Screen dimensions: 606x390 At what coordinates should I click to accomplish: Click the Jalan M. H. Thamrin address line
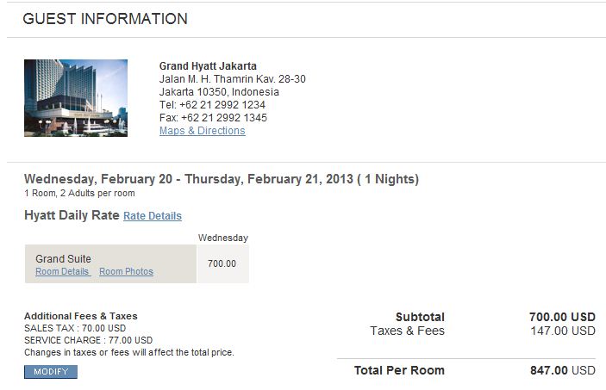232,79
